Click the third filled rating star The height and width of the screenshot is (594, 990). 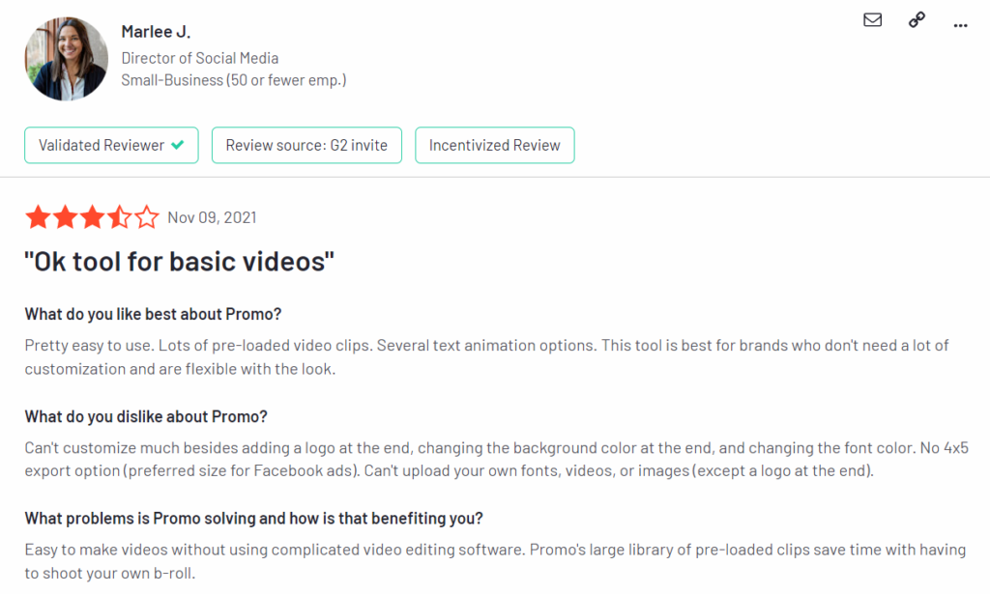coord(92,217)
